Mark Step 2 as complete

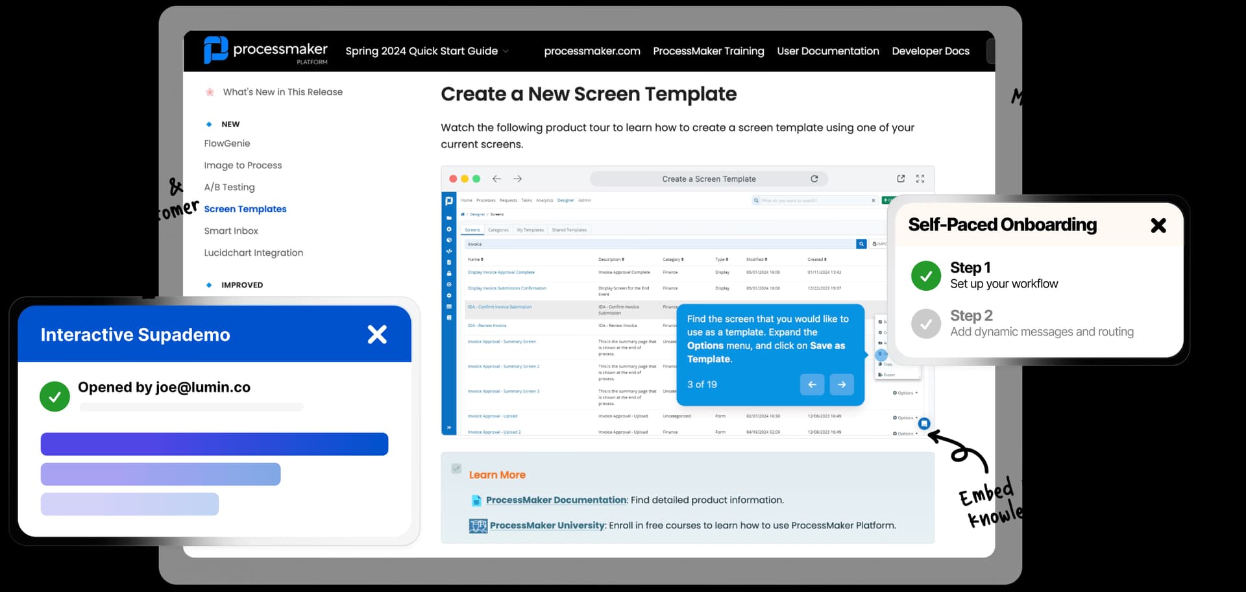[x=926, y=324]
